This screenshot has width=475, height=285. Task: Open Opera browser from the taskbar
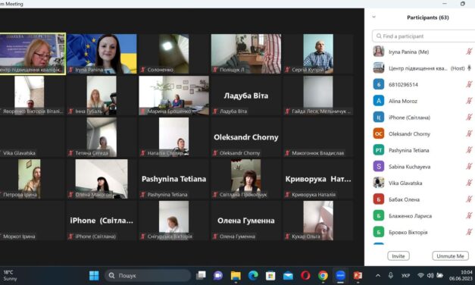pos(305,276)
